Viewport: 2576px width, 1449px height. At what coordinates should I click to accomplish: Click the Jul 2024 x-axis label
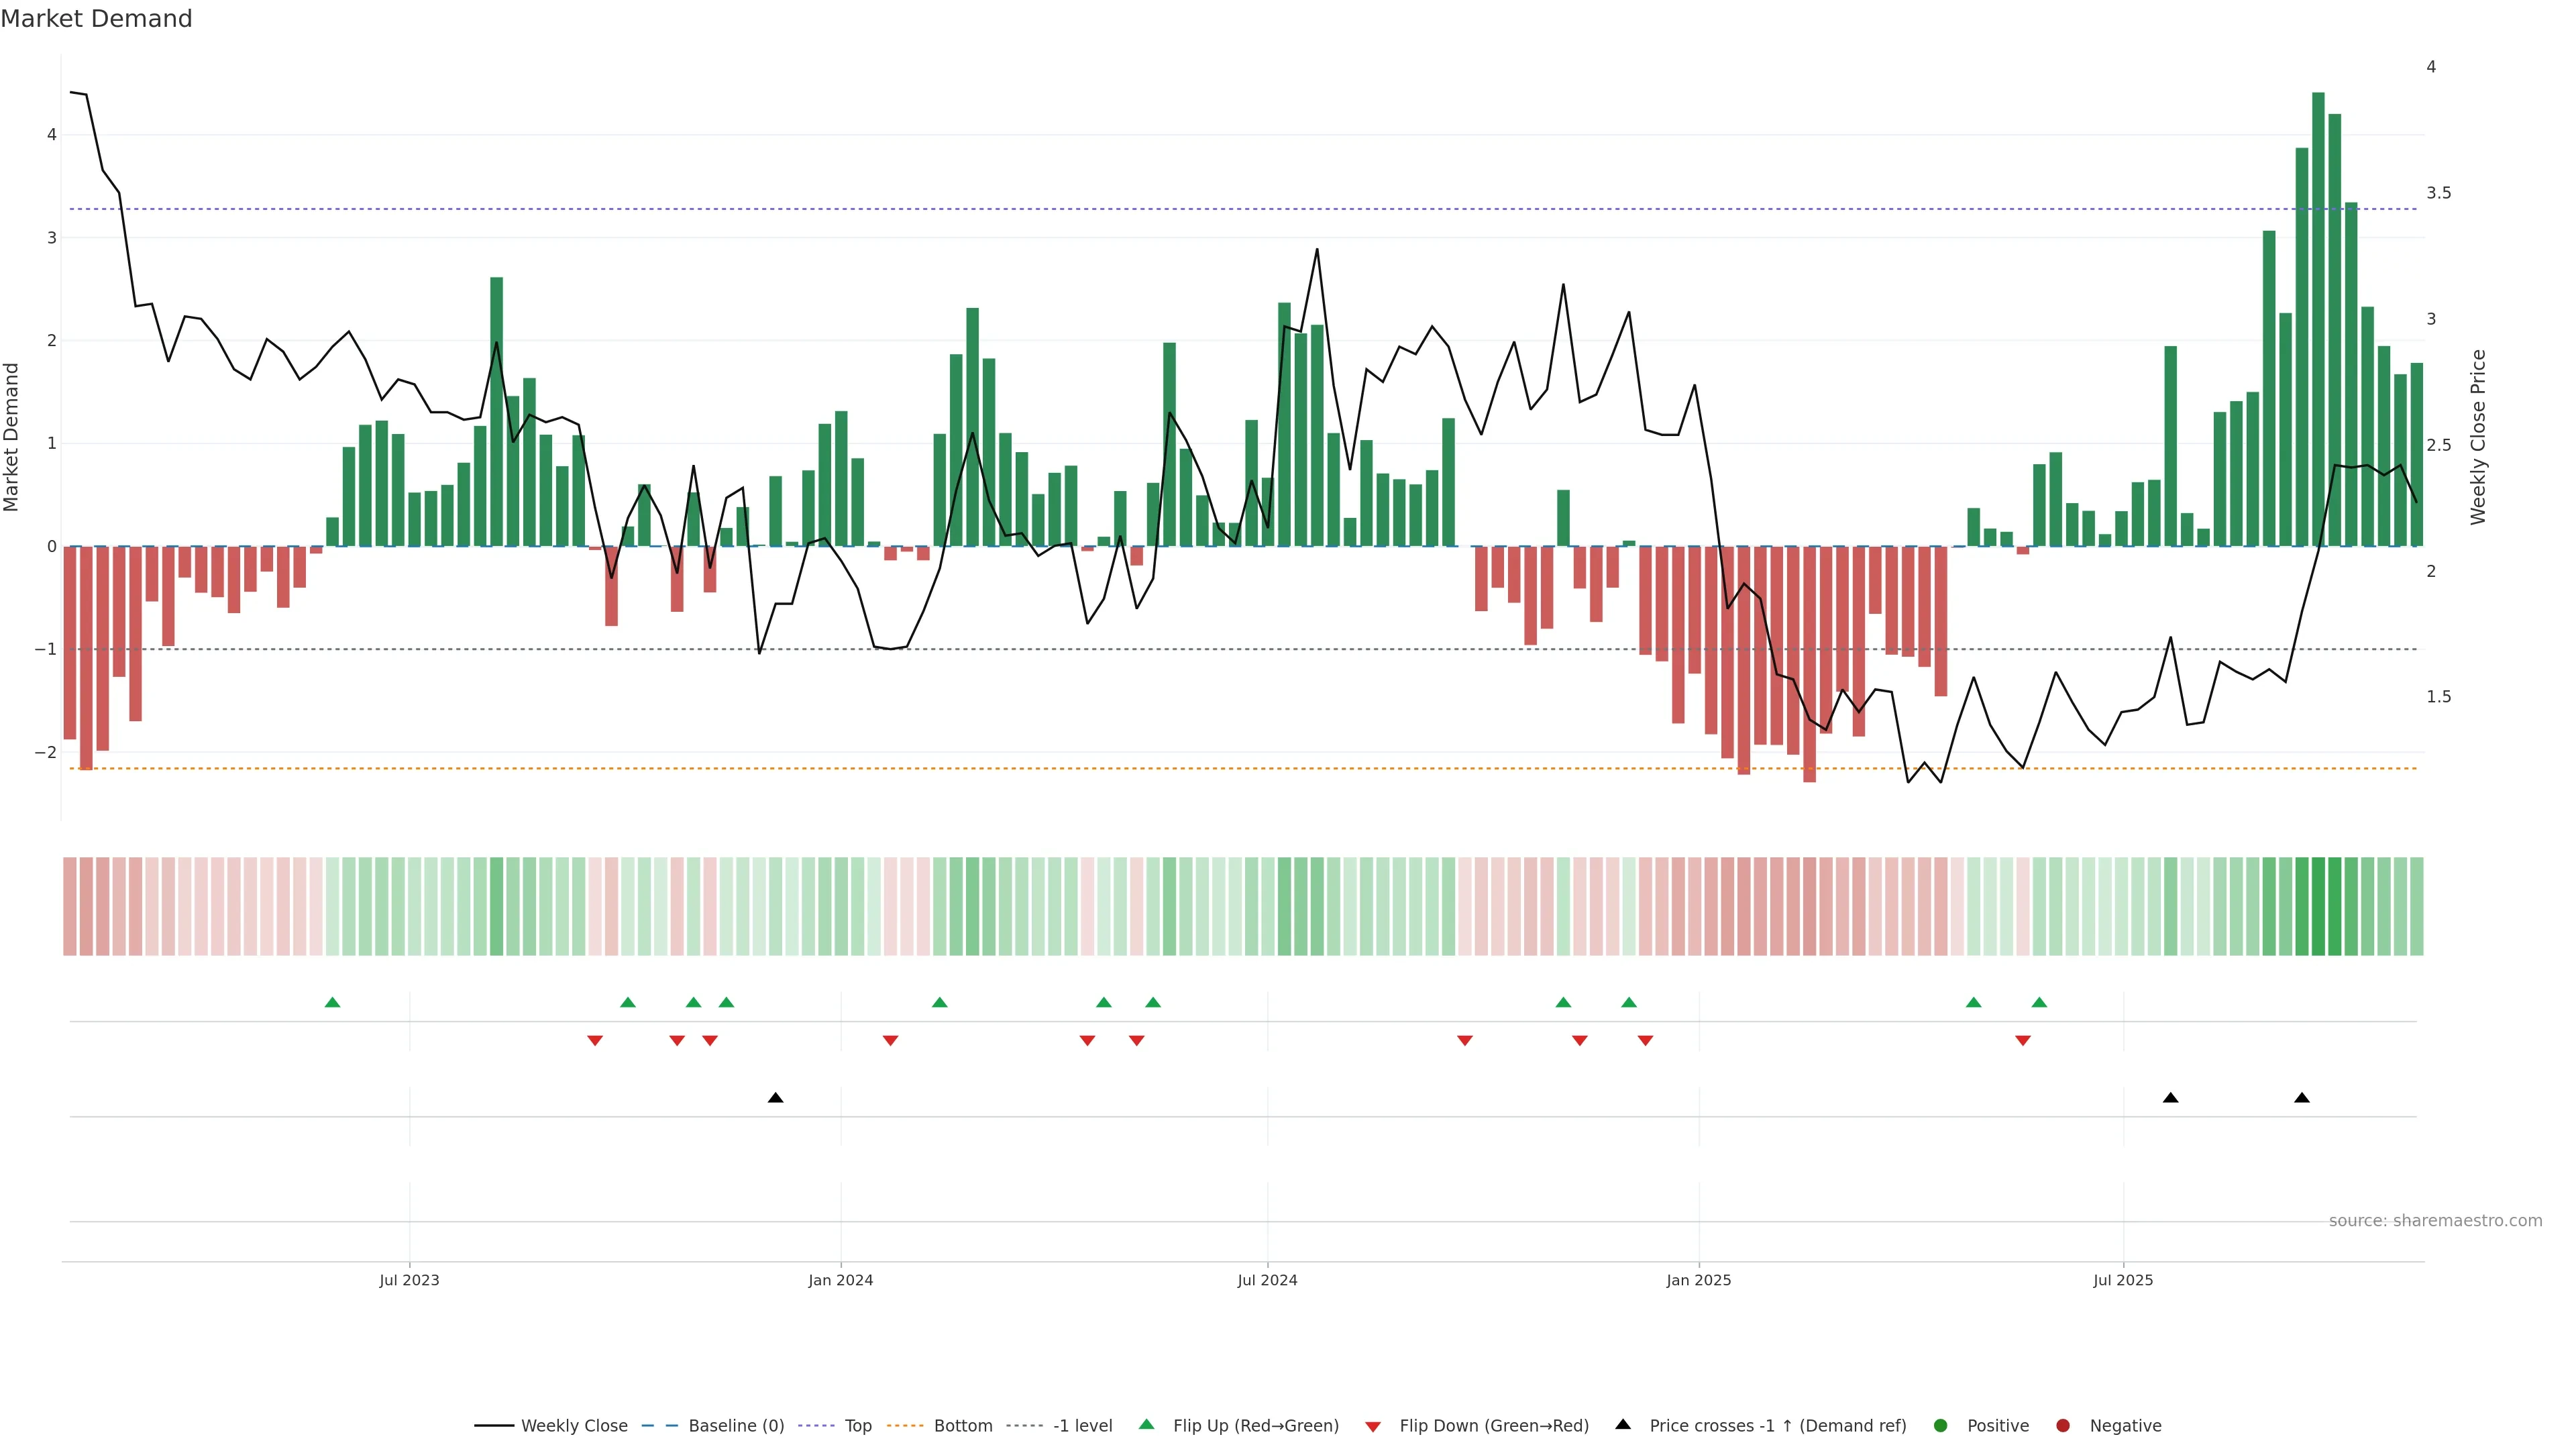1267,1280
